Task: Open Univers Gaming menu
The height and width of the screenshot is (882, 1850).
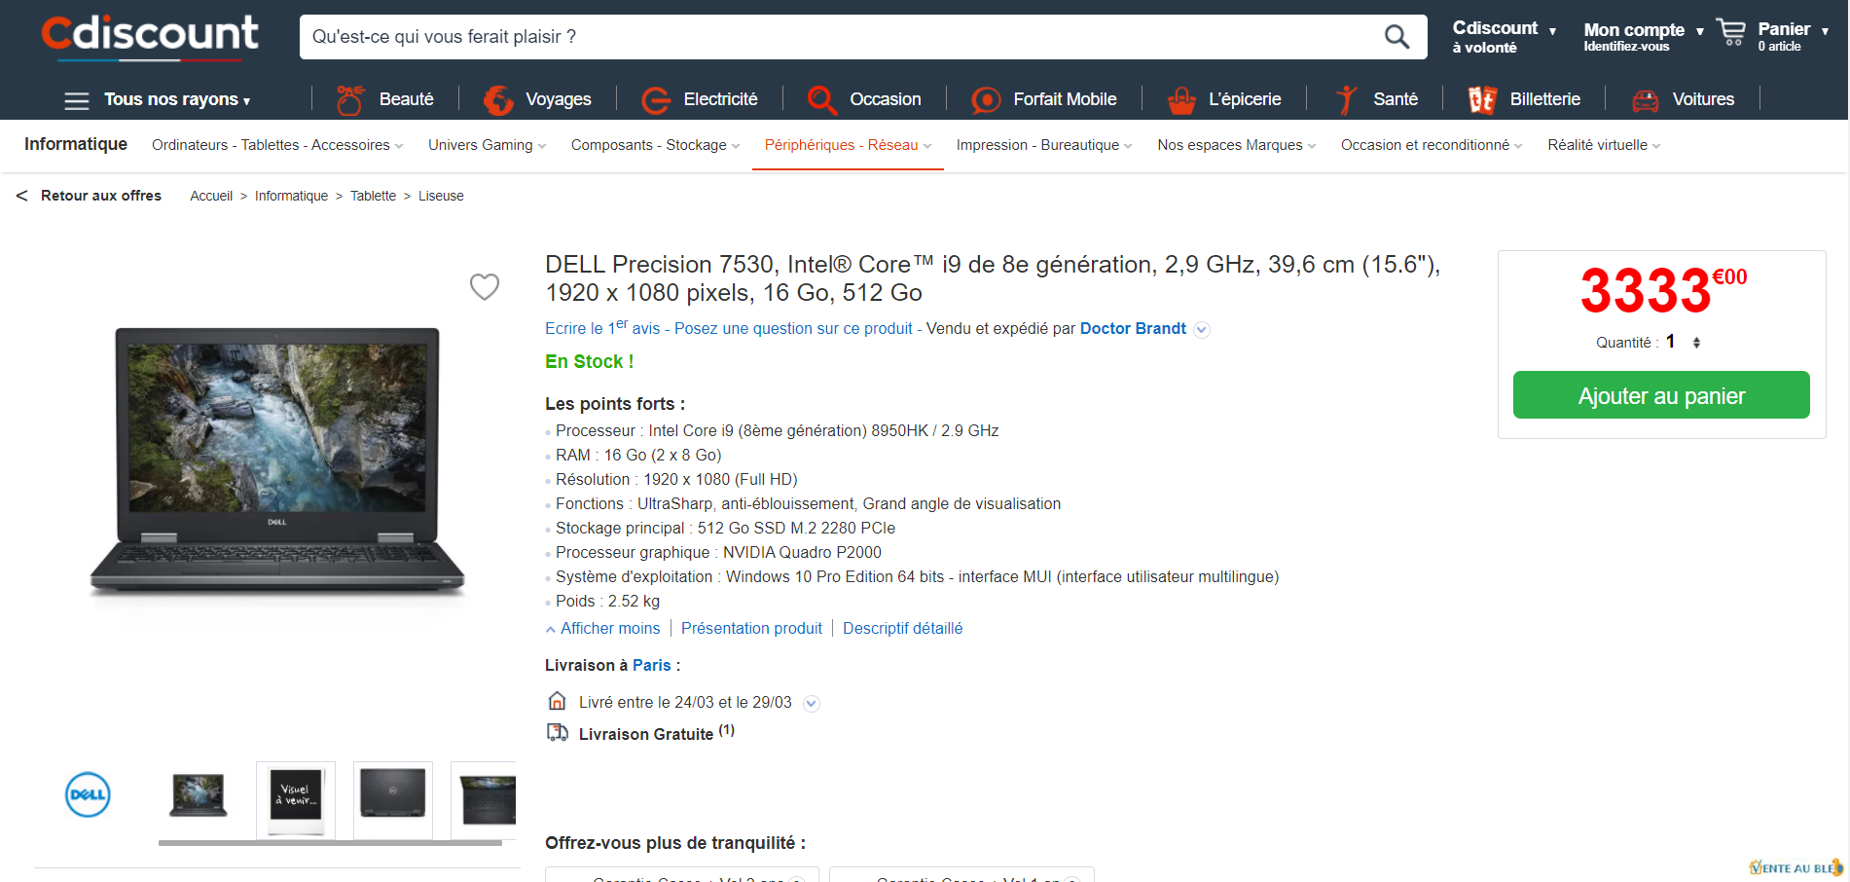Action: 488,145
